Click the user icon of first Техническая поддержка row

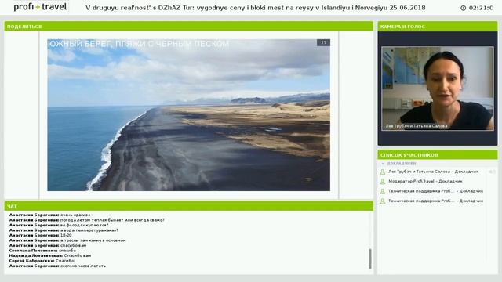point(382,191)
